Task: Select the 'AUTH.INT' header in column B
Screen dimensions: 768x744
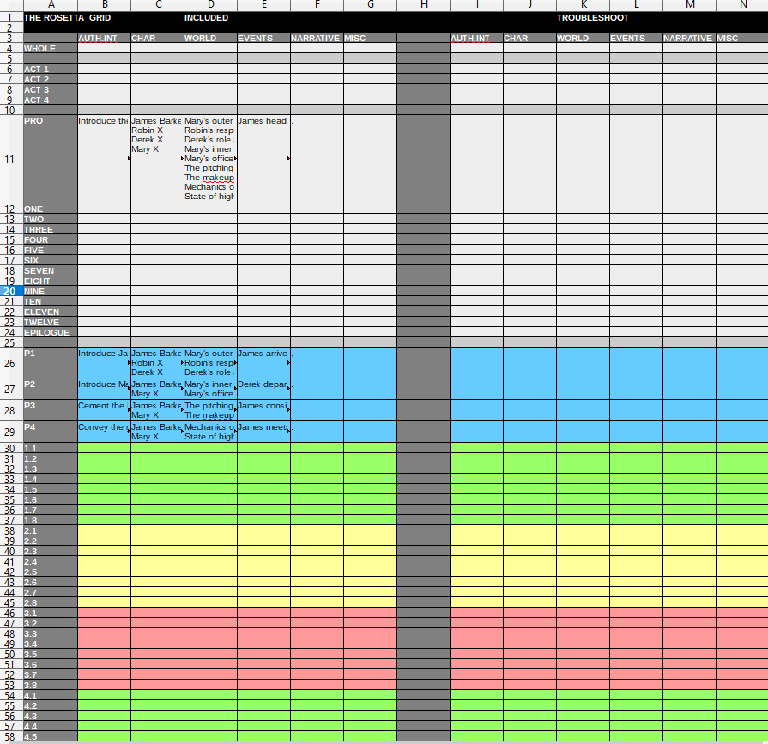Action: click(x=103, y=38)
